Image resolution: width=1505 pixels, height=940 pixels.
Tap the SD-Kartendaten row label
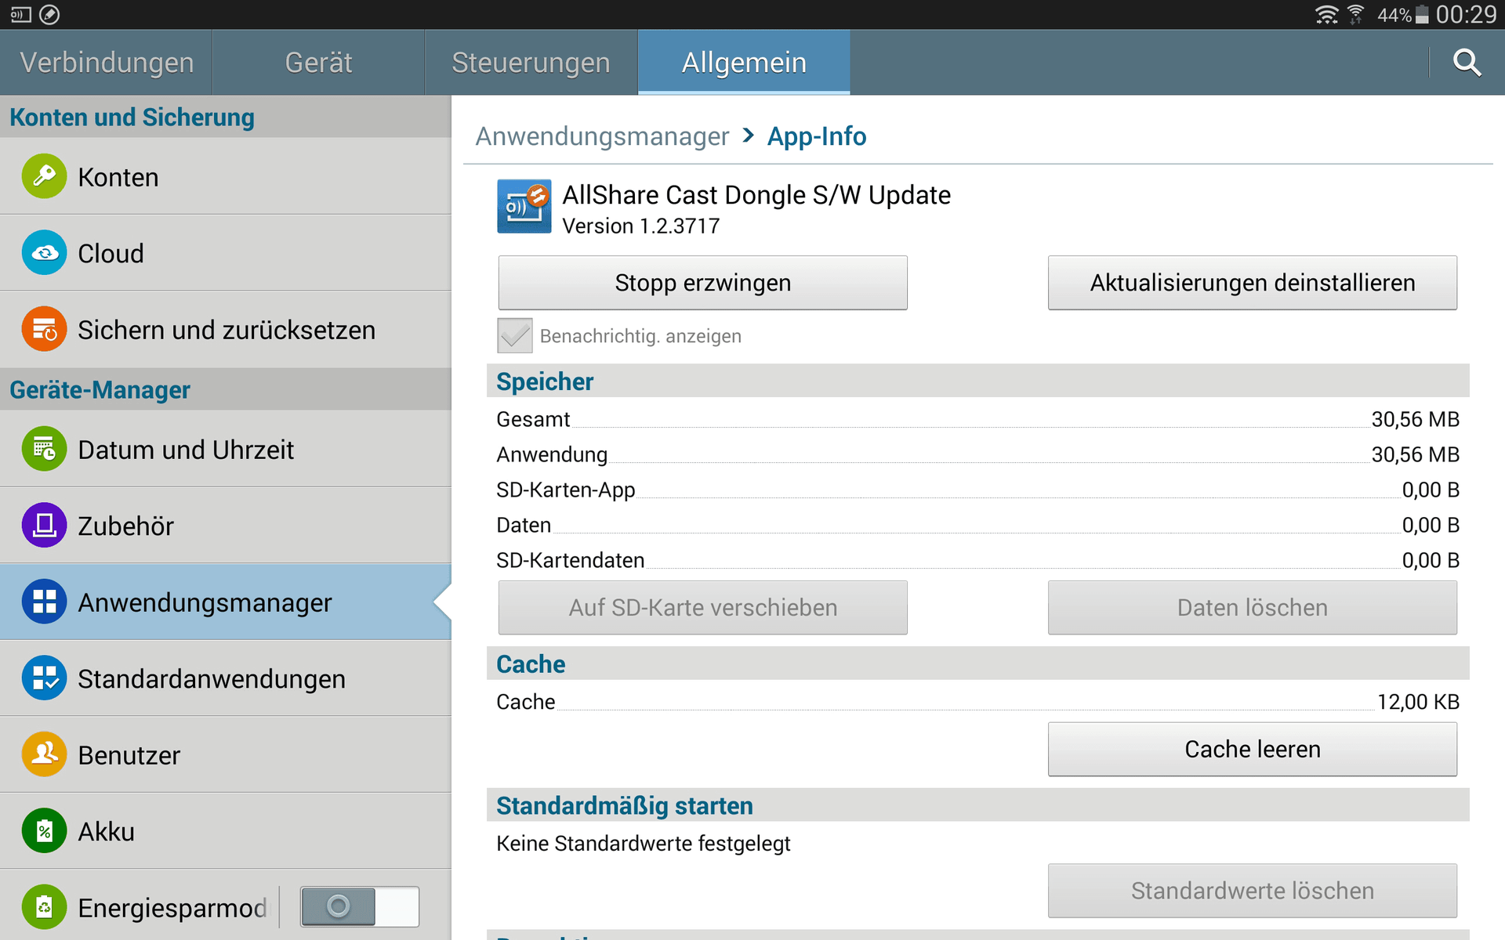[x=571, y=560]
